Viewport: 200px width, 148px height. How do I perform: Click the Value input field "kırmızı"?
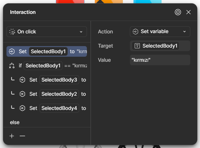click(160, 60)
